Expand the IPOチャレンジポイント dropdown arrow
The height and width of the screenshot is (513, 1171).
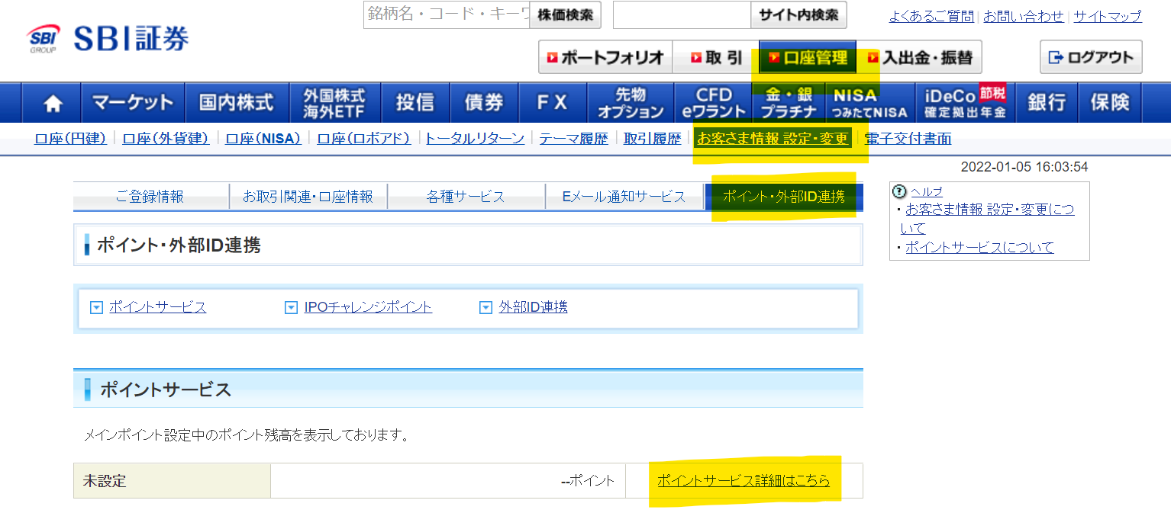tap(291, 307)
